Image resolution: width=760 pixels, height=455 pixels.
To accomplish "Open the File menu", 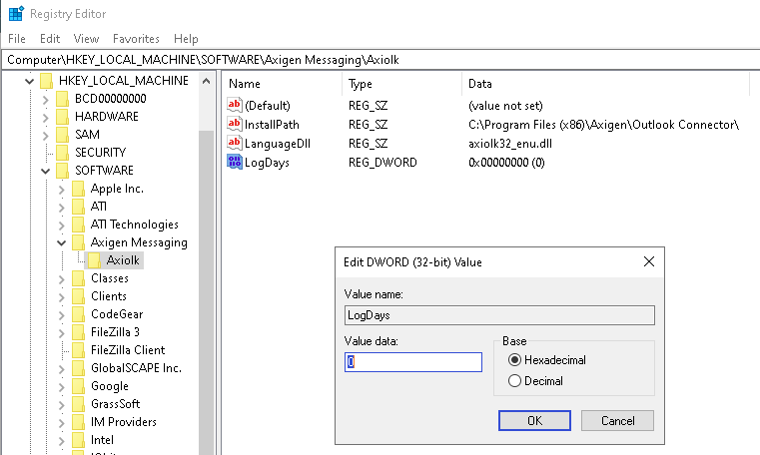I will [17, 39].
